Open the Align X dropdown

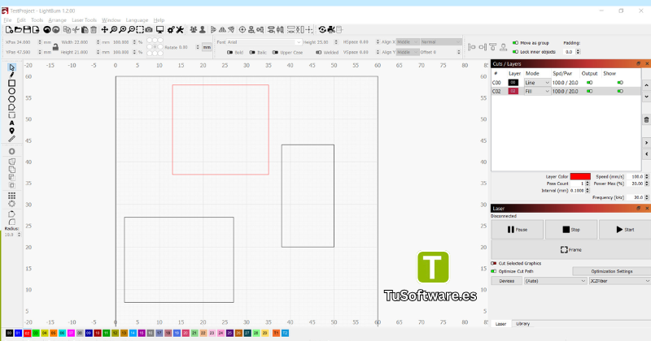[407, 42]
